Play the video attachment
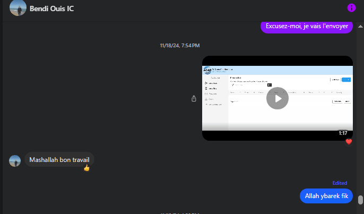Viewport: 364px width, 214px height. point(277,98)
